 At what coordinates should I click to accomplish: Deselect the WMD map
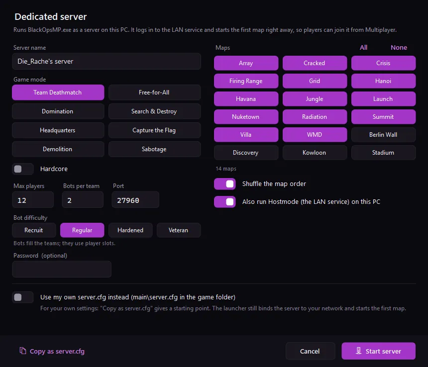pos(315,135)
